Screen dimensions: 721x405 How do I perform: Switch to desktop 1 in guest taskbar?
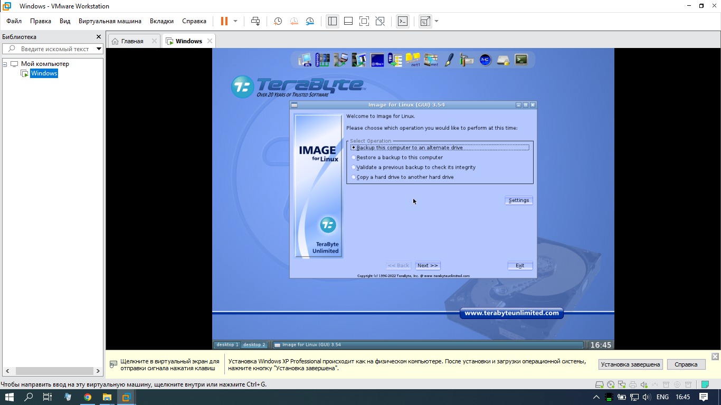click(x=227, y=345)
